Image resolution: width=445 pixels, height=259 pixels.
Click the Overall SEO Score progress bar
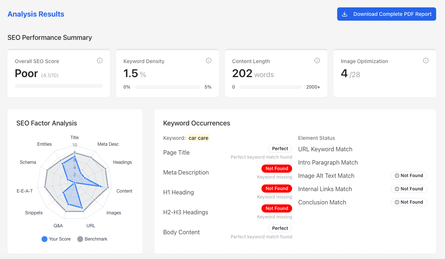(59, 86)
